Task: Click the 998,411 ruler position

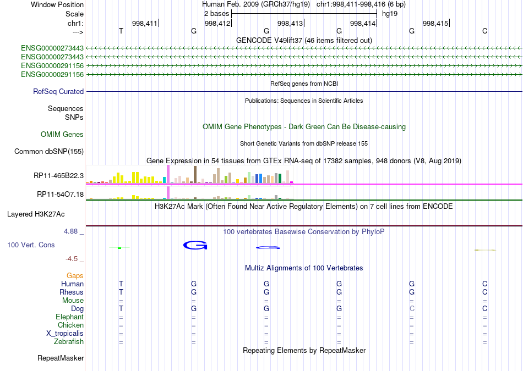Action: point(144,23)
